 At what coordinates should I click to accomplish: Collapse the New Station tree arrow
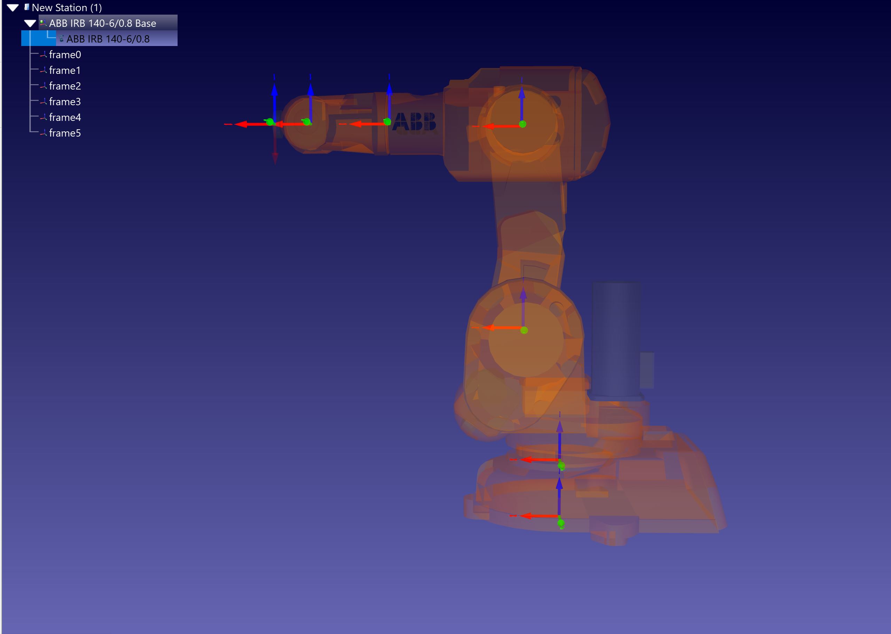[13, 7]
